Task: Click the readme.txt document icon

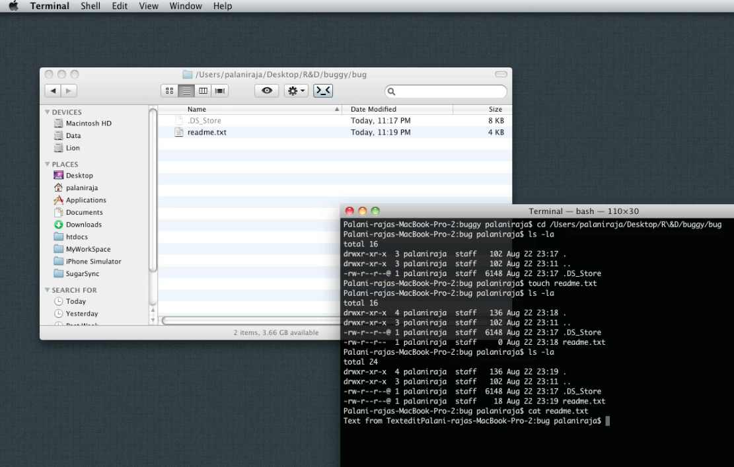Action: (x=178, y=132)
